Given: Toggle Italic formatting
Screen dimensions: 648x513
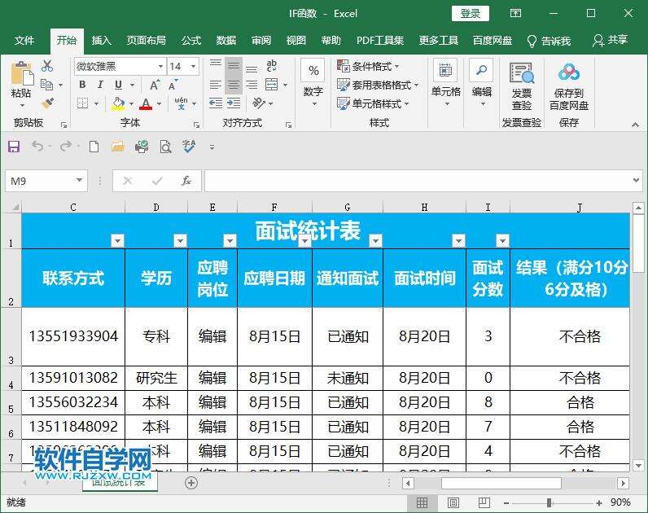Looking at the screenshot, I should coord(100,85).
